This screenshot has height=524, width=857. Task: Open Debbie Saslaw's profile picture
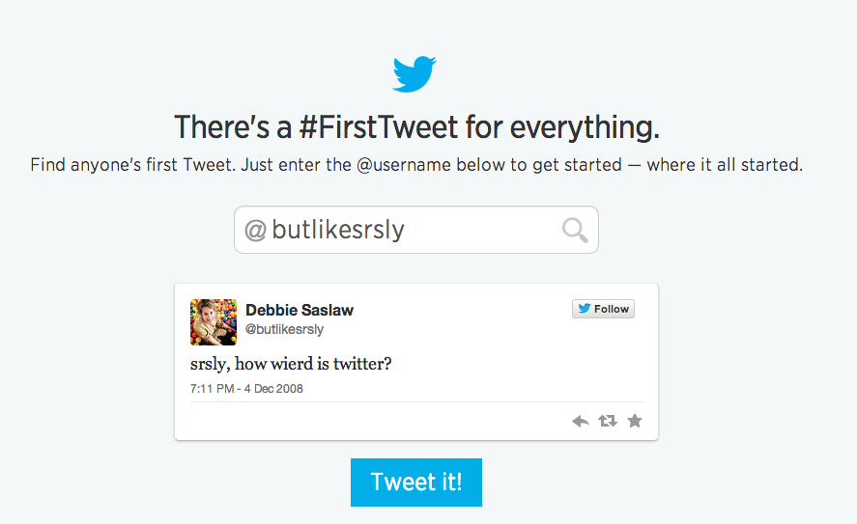pyautogui.click(x=214, y=322)
